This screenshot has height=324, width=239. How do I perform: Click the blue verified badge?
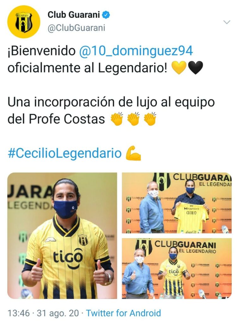(106, 15)
